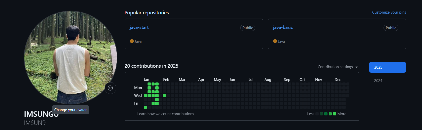422x130 pixels.
Task: Click the Public badge on java-start
Action: tap(248, 28)
